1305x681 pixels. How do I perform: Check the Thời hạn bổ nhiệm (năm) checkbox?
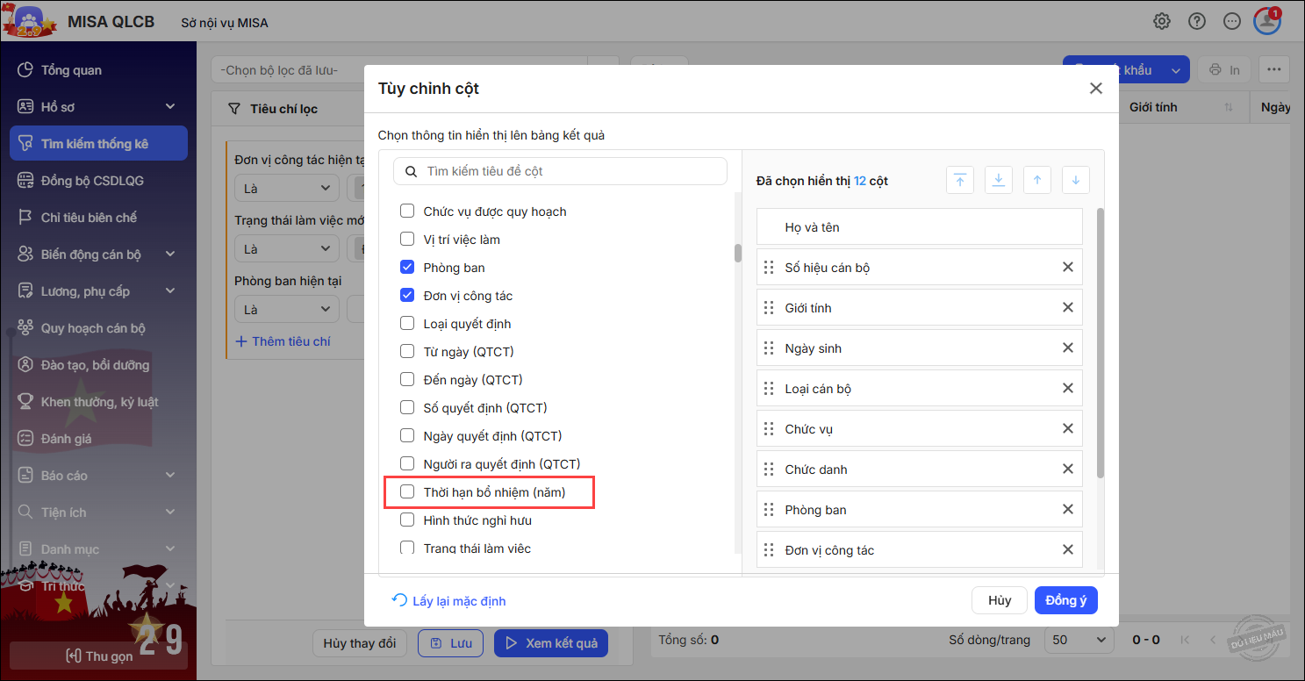[x=407, y=492]
